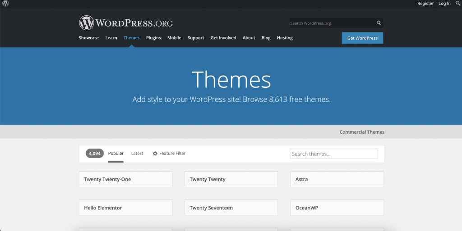Open the Blog menu item
Screen dimensions: 462x231
(x=266, y=38)
